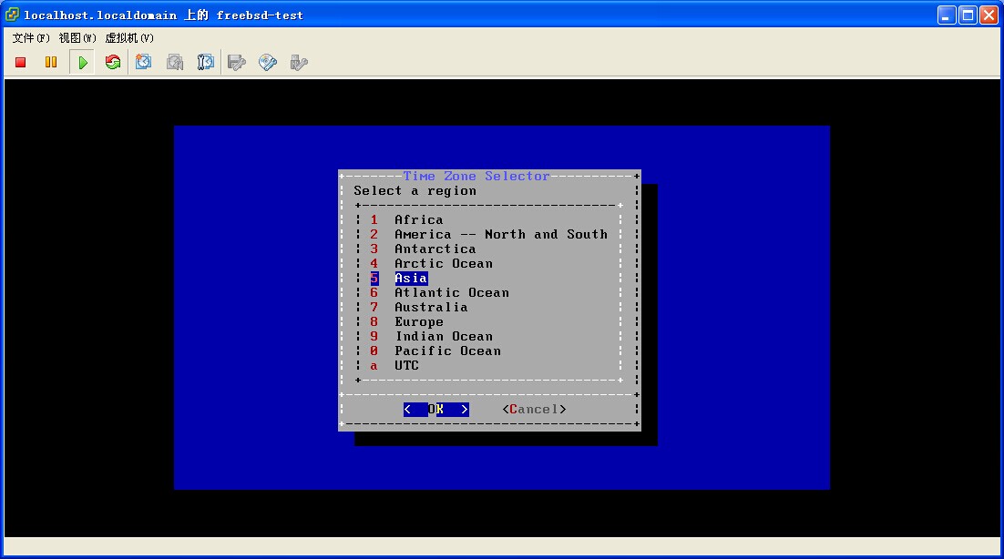Open the snapshot manager icon
The image size is (1004, 559).
(x=206, y=63)
